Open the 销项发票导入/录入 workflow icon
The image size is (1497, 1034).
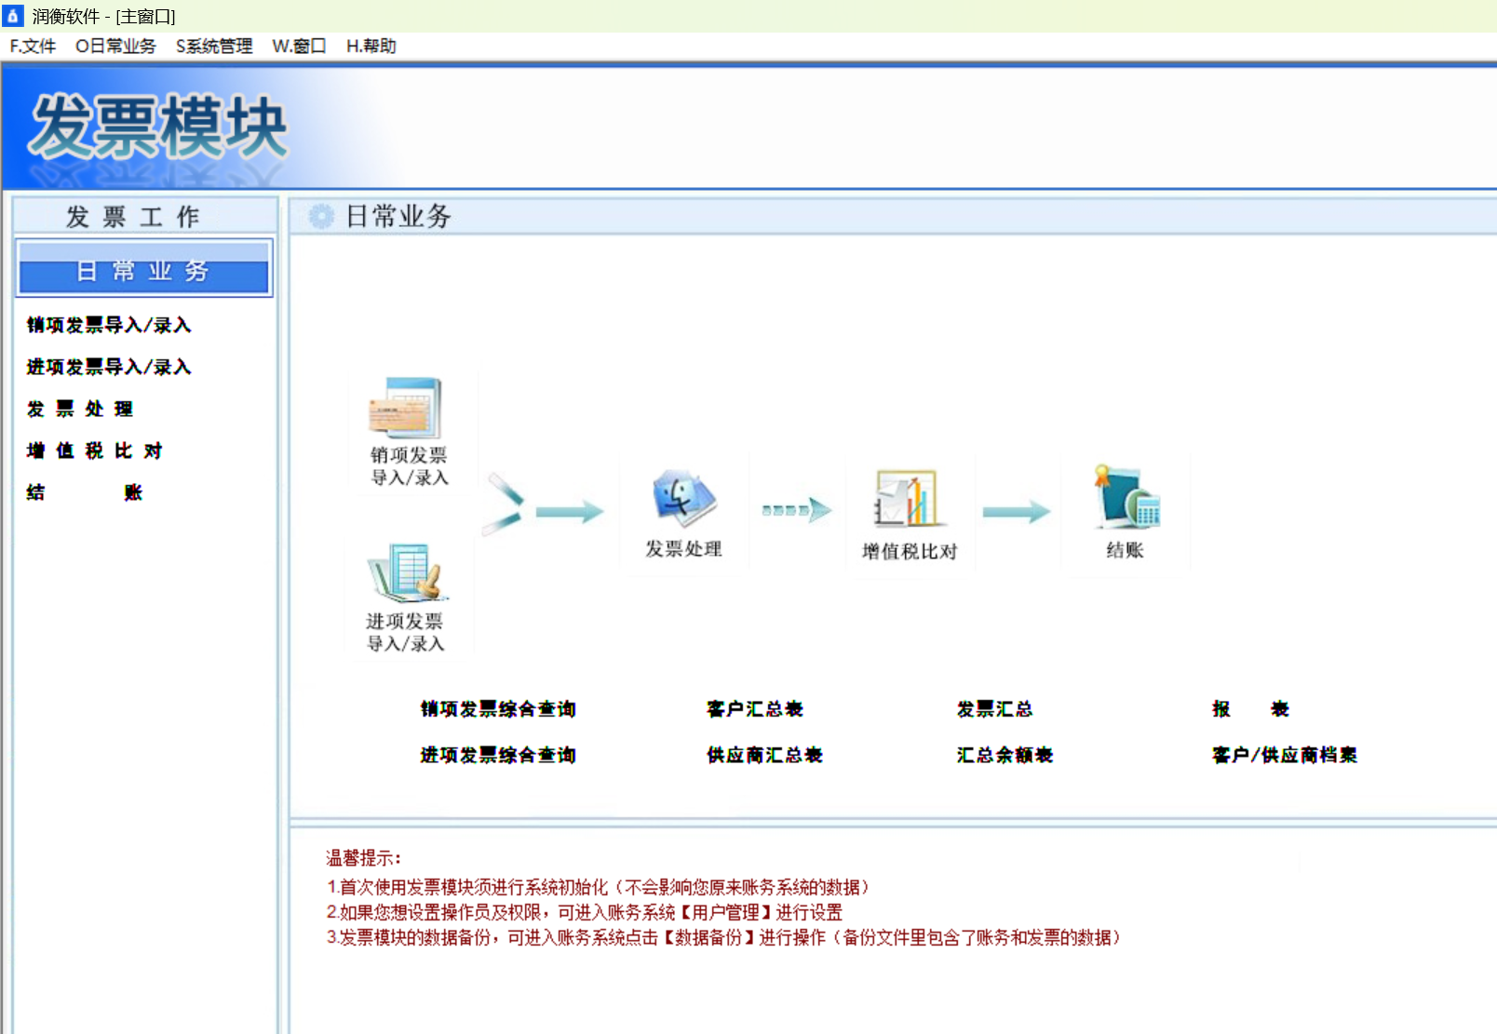pos(405,409)
